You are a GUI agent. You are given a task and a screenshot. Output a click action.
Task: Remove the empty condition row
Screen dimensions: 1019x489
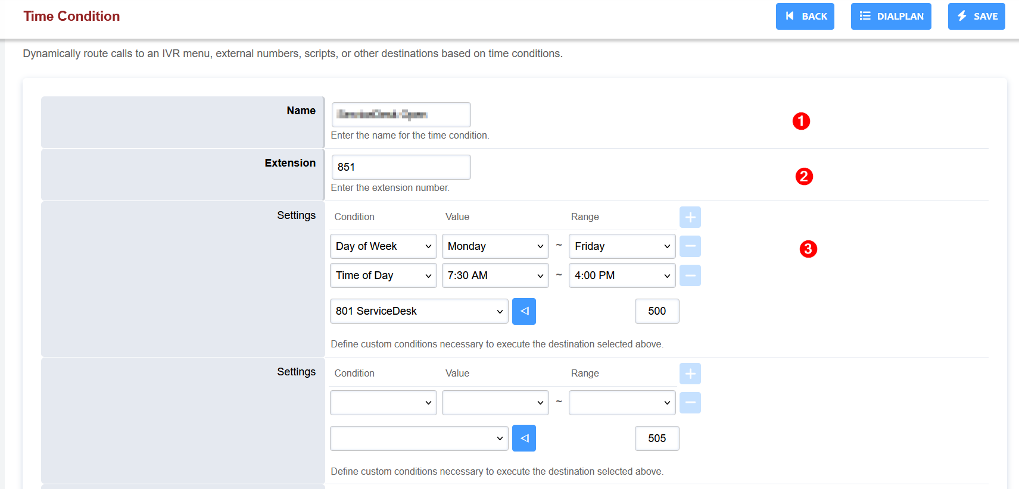690,403
